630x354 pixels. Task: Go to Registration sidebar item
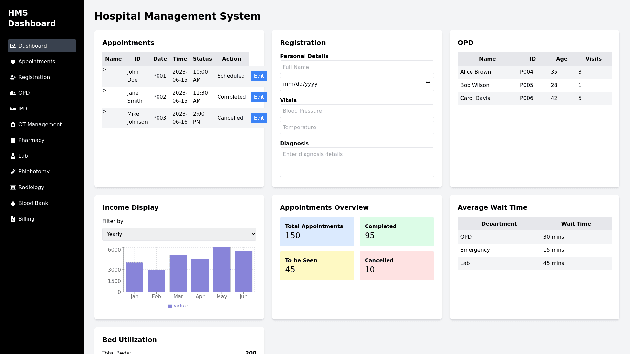tap(34, 77)
